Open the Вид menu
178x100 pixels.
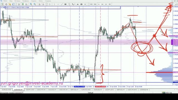click(x=11, y=1)
